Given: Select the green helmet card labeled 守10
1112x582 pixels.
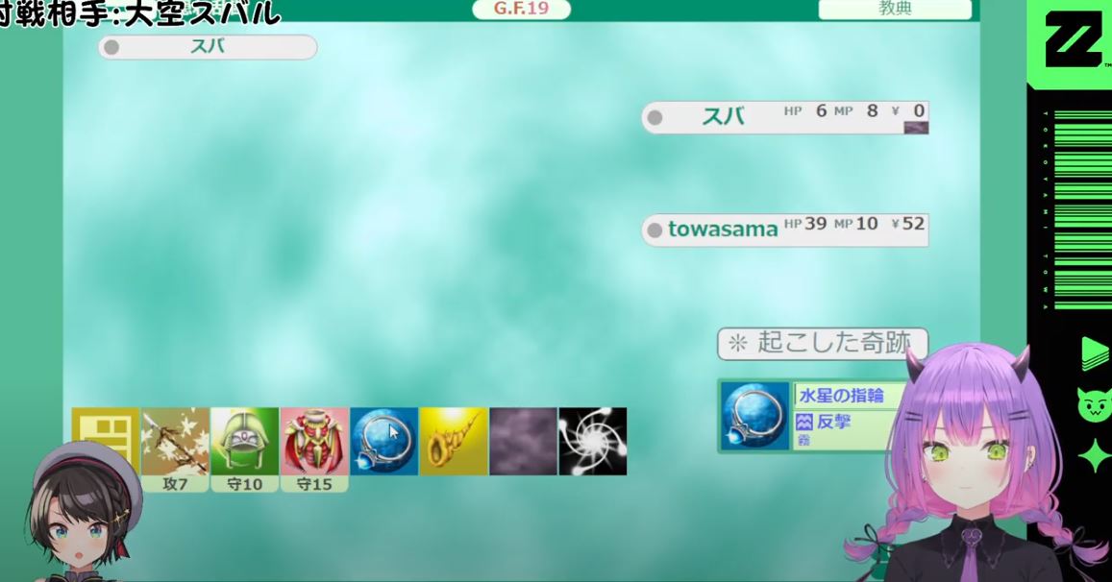Looking at the screenshot, I should 245,449.
